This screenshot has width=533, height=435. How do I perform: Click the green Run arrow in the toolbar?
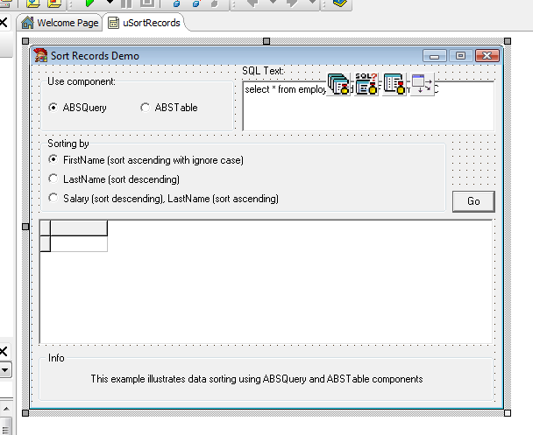tap(89, 4)
